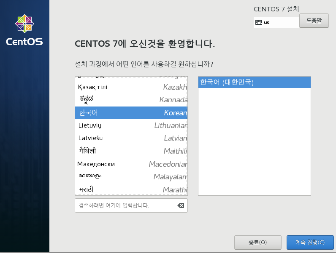Select the Latviešu Latvian row
This screenshot has height=253, width=336.
[131, 138]
